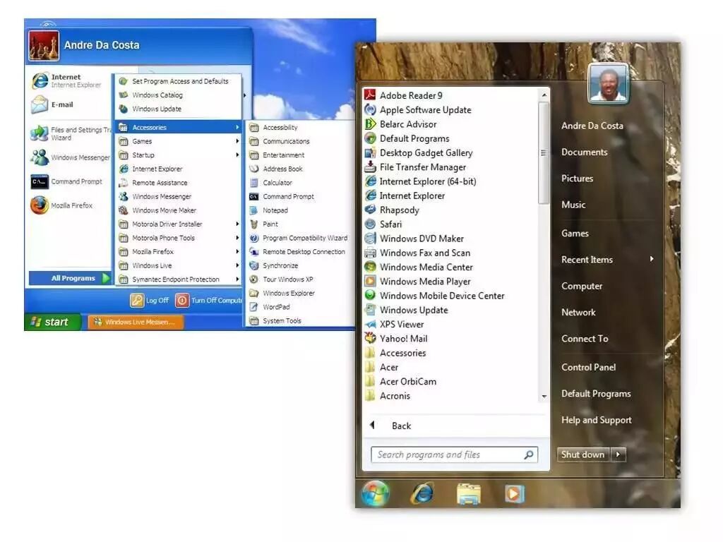Click the Windows DVD Maker icon
The width and height of the screenshot is (723, 542).
[x=370, y=238]
